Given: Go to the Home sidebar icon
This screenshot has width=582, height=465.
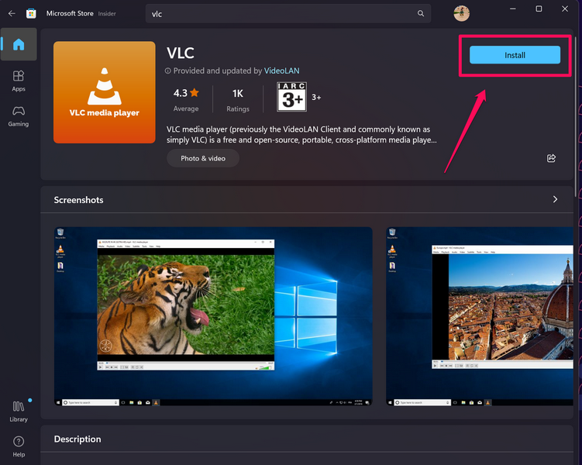Looking at the screenshot, I should [19, 44].
